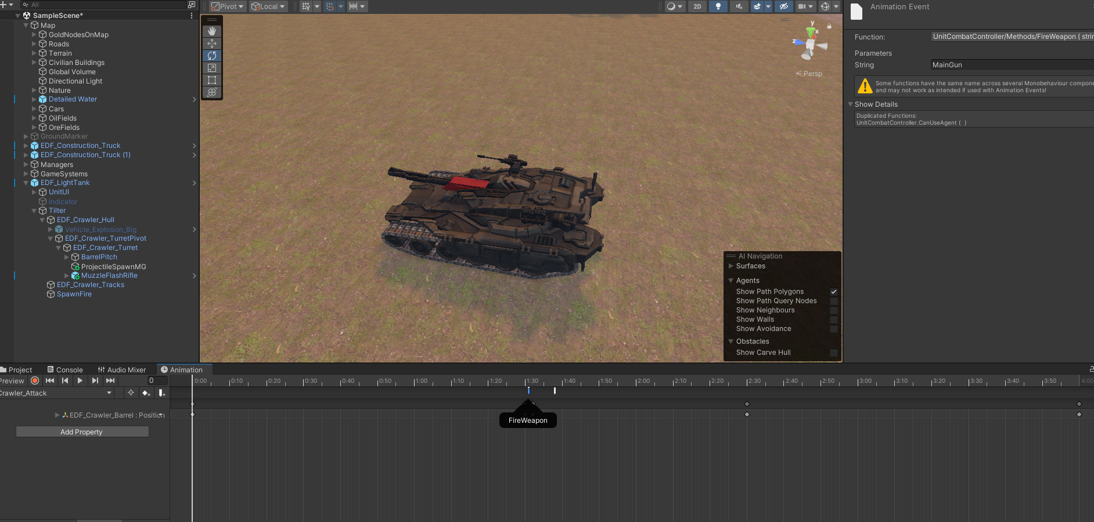
Task: Toggle hidden objects visibility in scene
Action: [x=783, y=6]
